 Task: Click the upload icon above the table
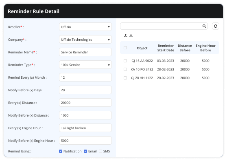pos(126,35)
